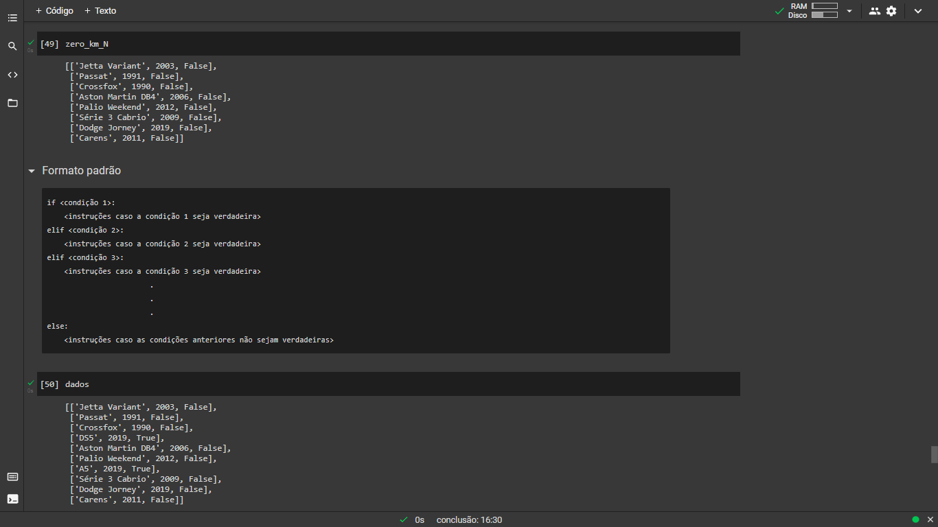Open the find and replace search icon
This screenshot has height=527, width=938.
pos(12,46)
